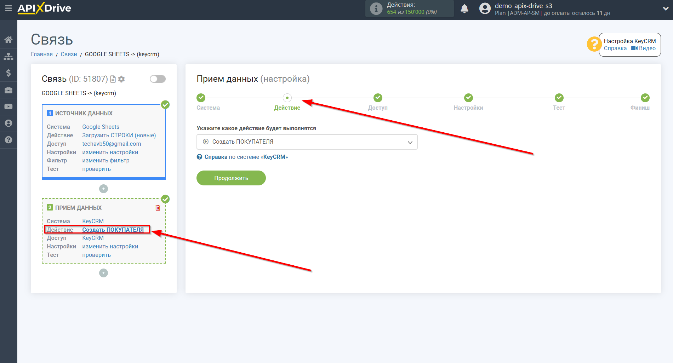Click Создать ПОКУПАТЕЛЯ action link
Image resolution: width=673 pixels, height=363 pixels.
113,230
